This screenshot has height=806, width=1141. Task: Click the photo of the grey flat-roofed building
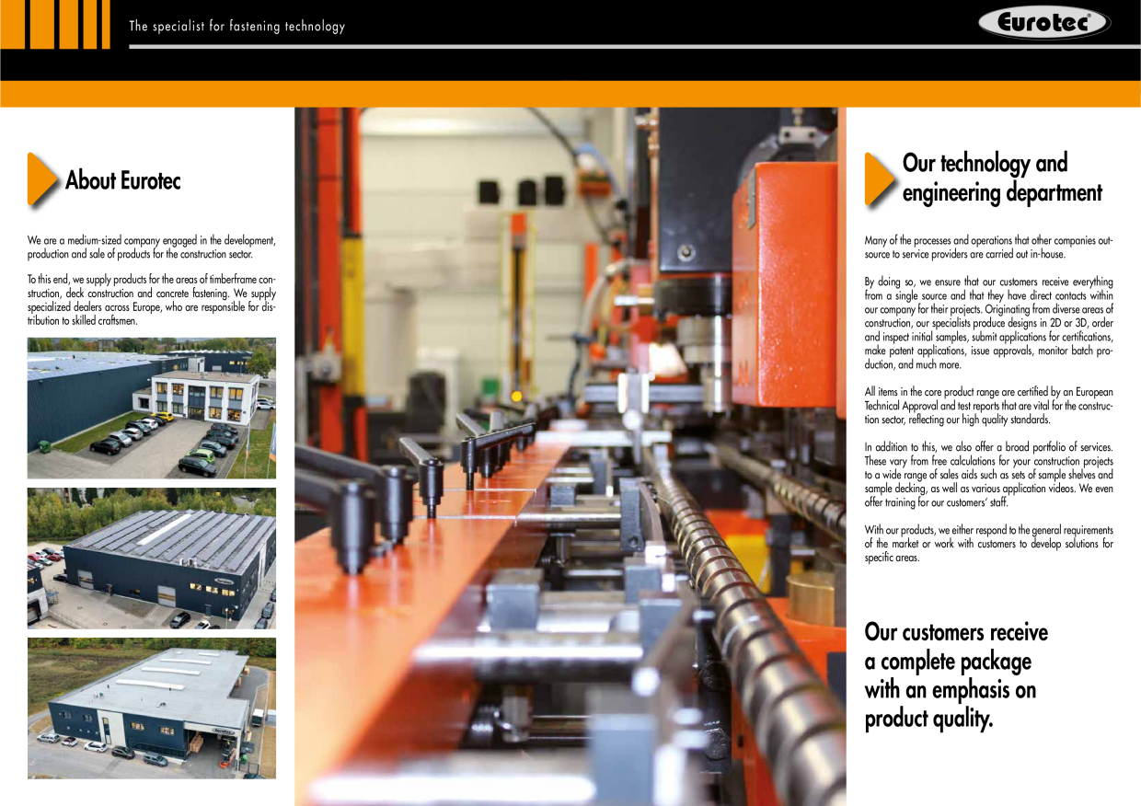[152, 708]
